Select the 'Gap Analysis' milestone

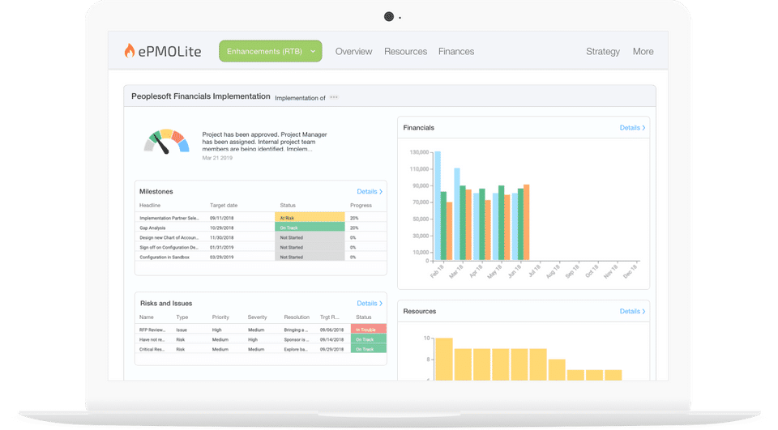tap(260, 228)
